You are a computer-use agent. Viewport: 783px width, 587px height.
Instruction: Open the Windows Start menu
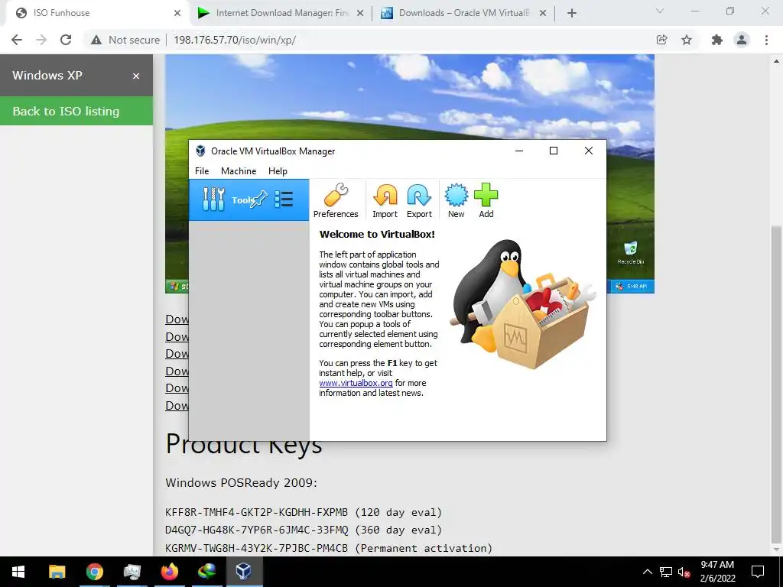pos(18,572)
